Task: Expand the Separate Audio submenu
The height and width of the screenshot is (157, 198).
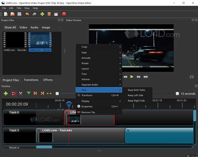Action: [x=99, y=85]
